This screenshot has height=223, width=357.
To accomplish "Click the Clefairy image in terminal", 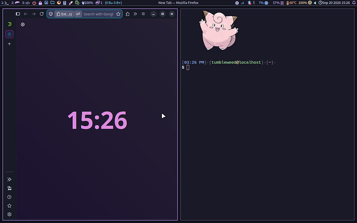I will pos(219,30).
